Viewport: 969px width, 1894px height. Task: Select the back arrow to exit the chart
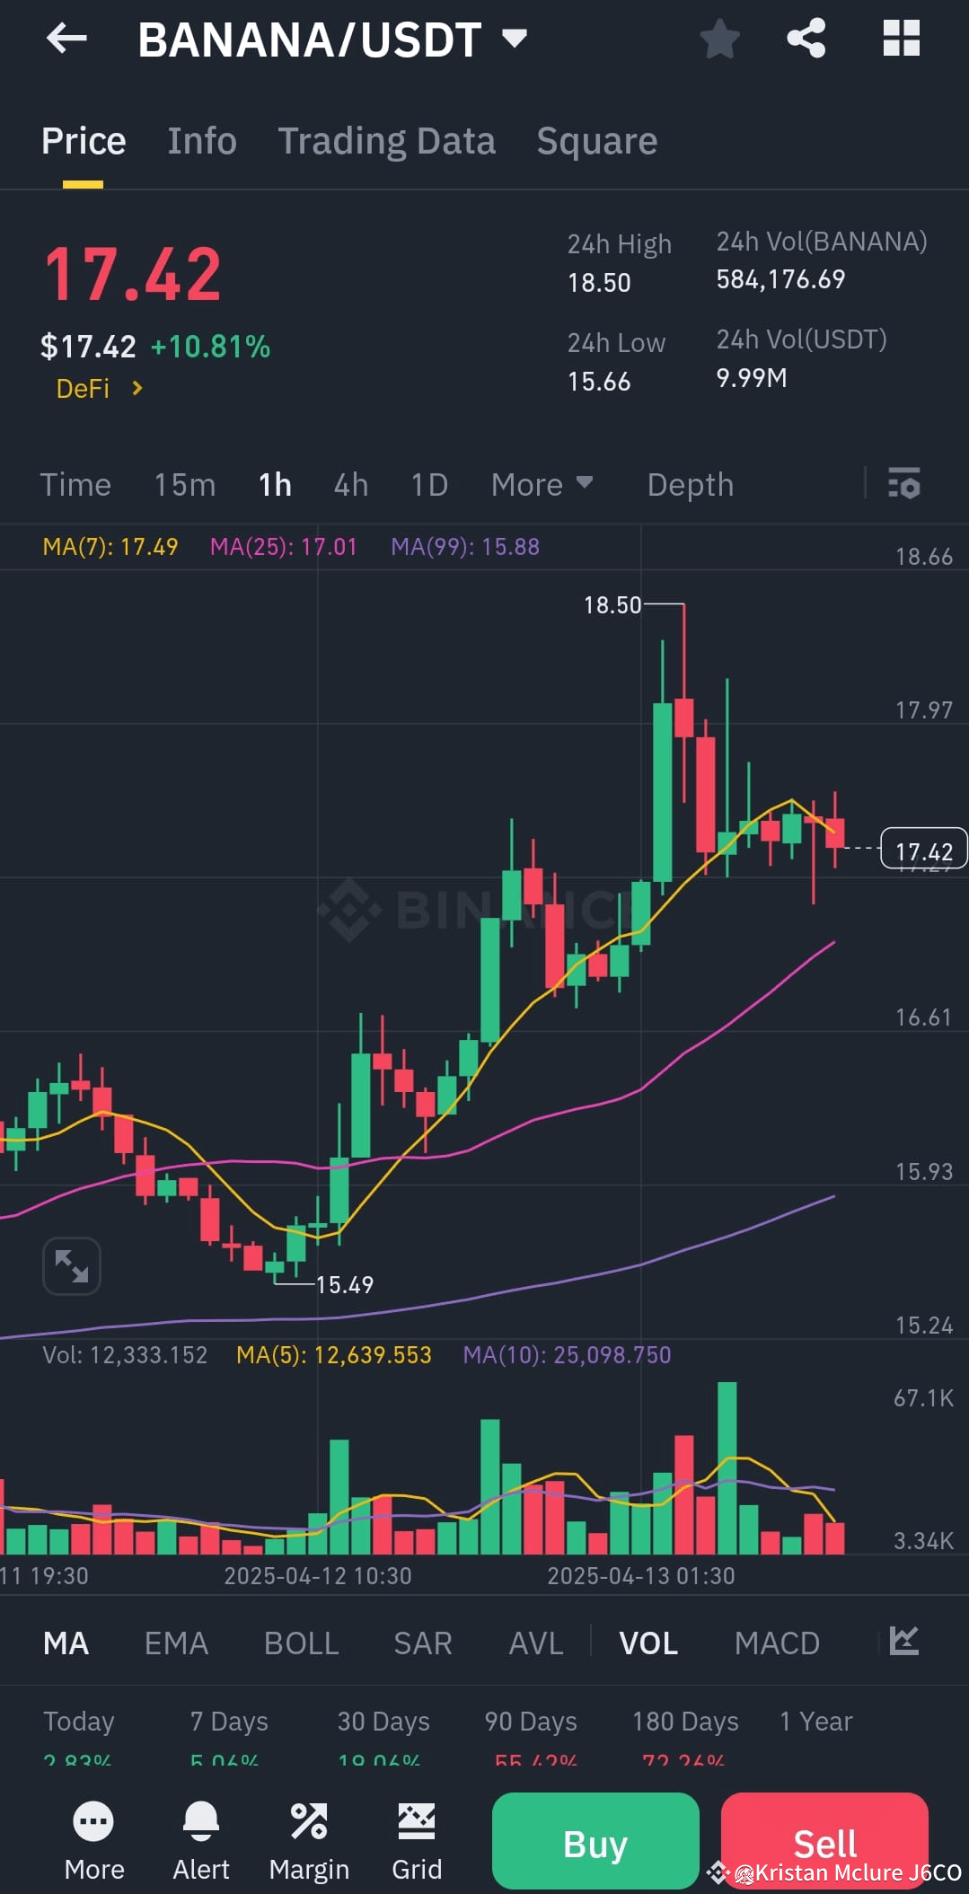point(66,38)
